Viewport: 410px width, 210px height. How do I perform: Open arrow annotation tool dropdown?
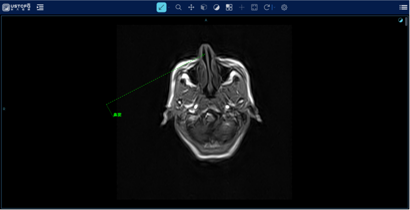pyautogui.click(x=169, y=7)
